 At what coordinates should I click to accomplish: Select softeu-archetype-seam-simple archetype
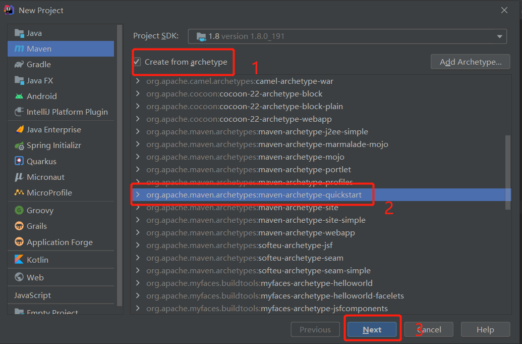pos(258,271)
